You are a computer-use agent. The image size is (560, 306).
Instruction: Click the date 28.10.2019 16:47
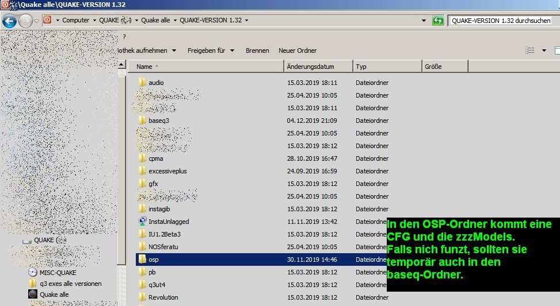312,158
